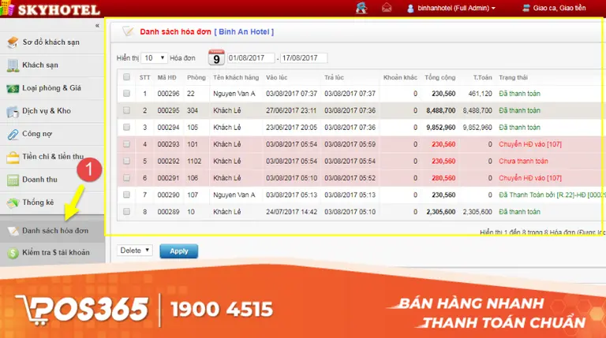The height and width of the screenshot is (338, 606).
Task: Check the box for invoice 000291
Action: tap(126, 178)
